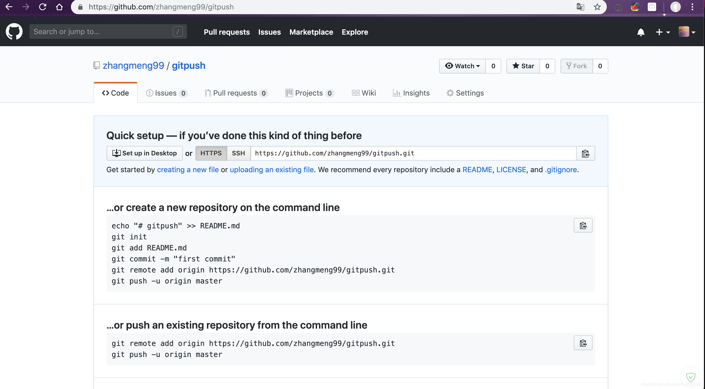Click creating a new file link
The image size is (705, 389).
click(x=188, y=170)
